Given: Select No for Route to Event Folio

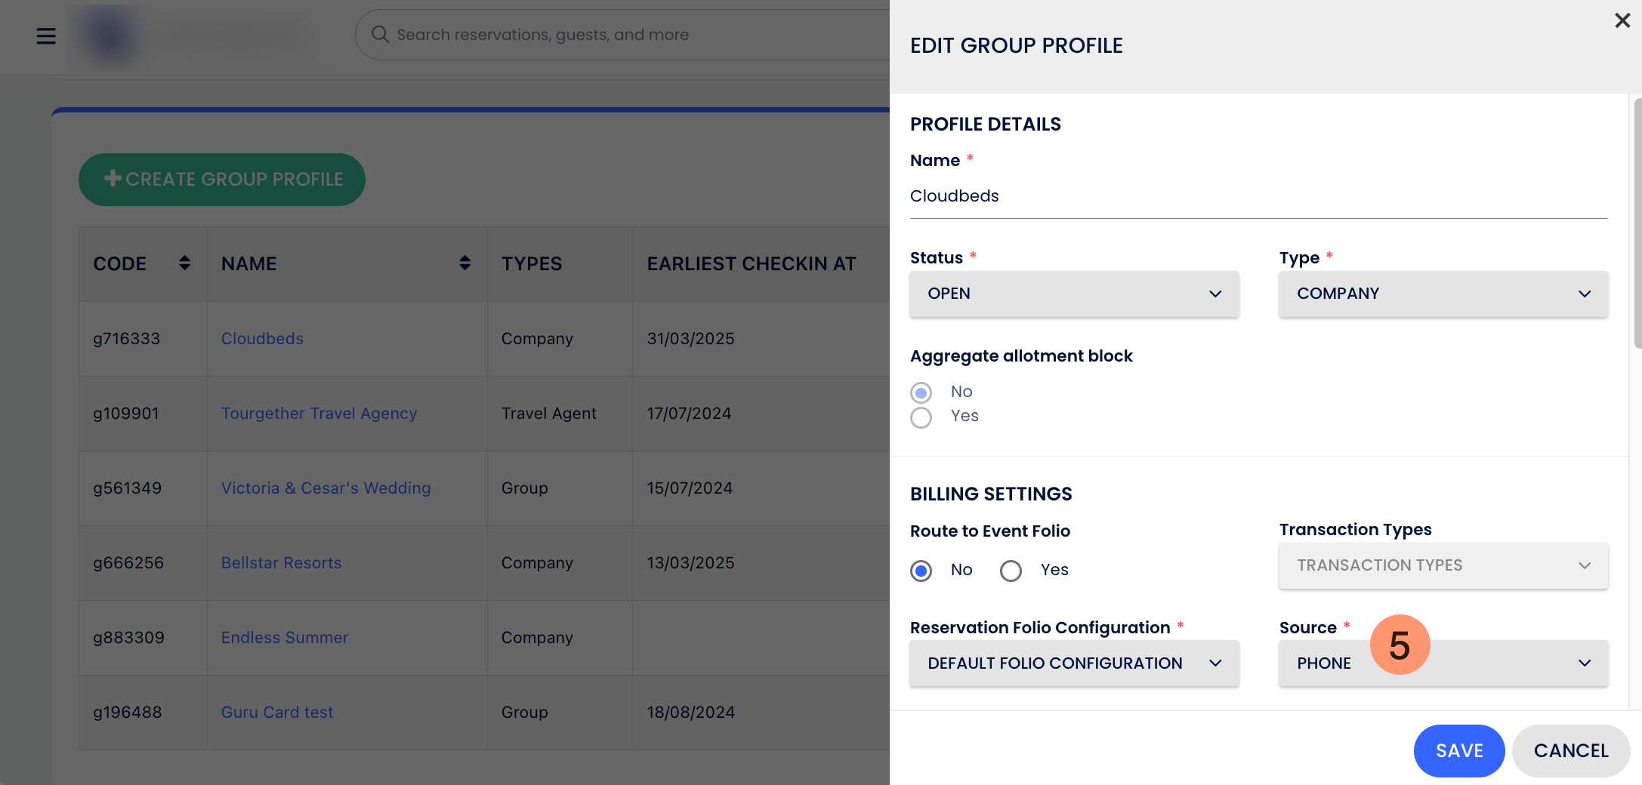Looking at the screenshot, I should [x=921, y=571].
